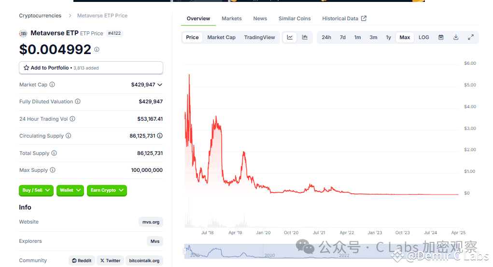493x267 pixels.
Task: Click info icon next to Circulating Supply label
Action: tap(68, 136)
